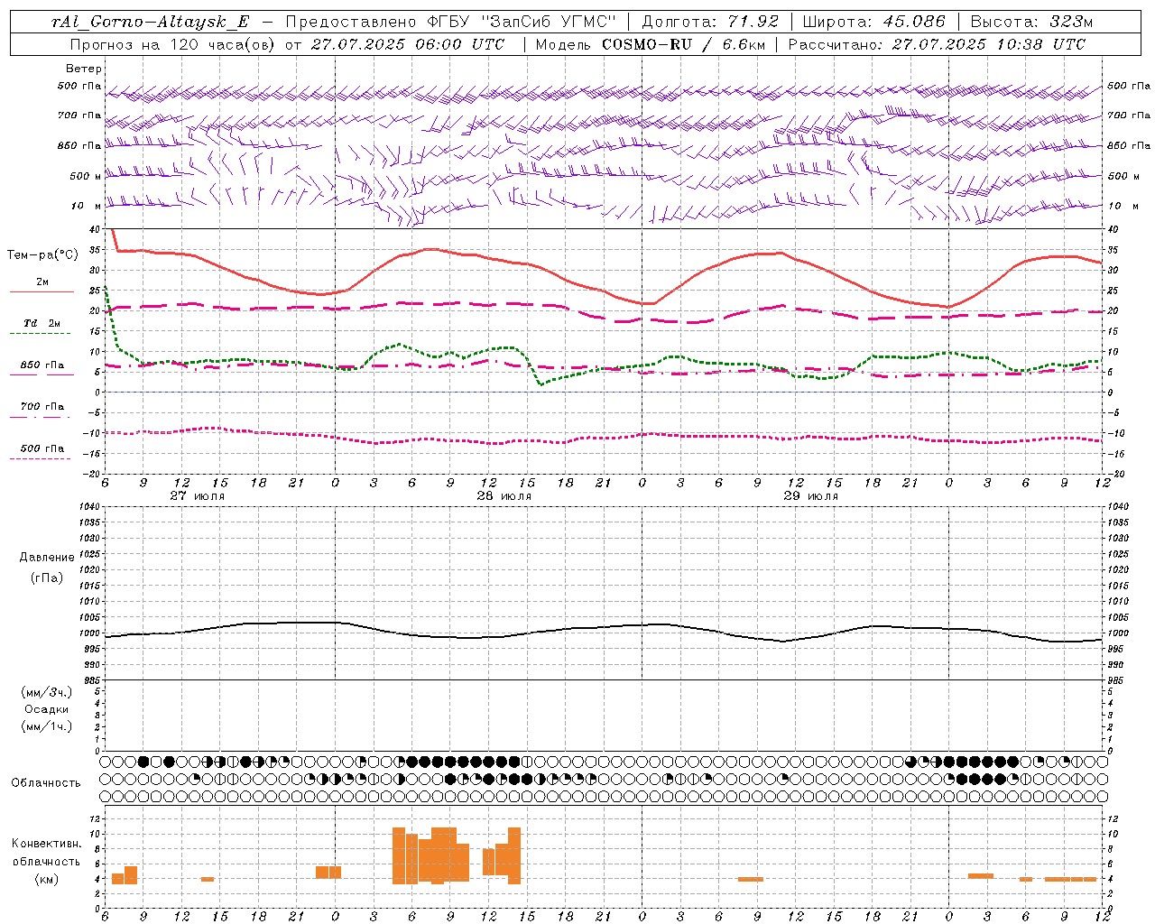Screen dimensions: 1155x924
Task: Click the Давление panel label
Action: tap(47, 558)
